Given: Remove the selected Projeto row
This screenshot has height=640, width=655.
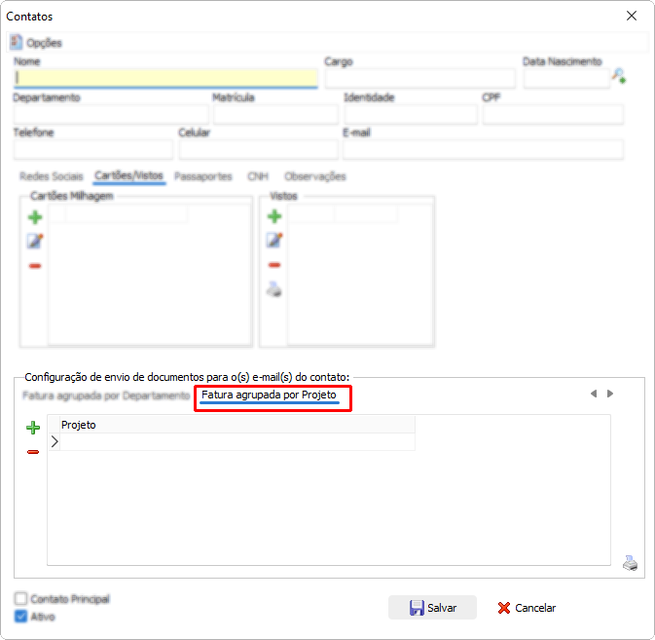Looking at the screenshot, I should pyautogui.click(x=33, y=452).
